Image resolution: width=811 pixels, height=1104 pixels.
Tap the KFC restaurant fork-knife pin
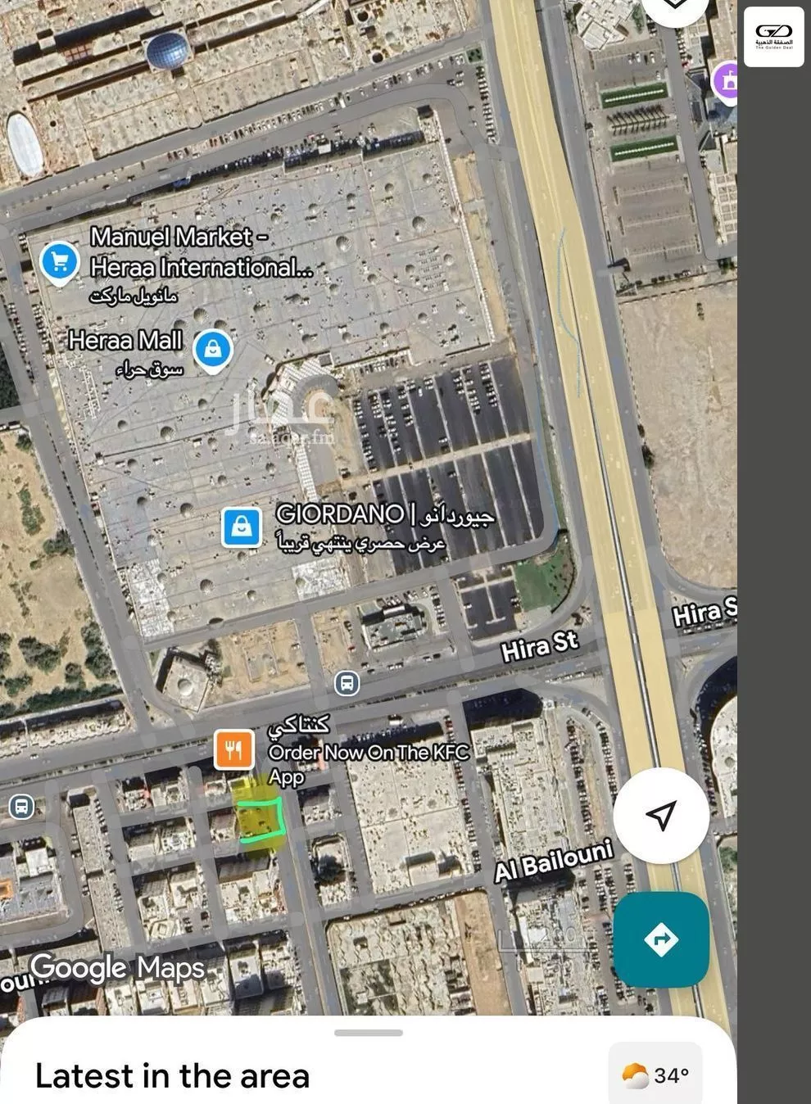[234, 749]
